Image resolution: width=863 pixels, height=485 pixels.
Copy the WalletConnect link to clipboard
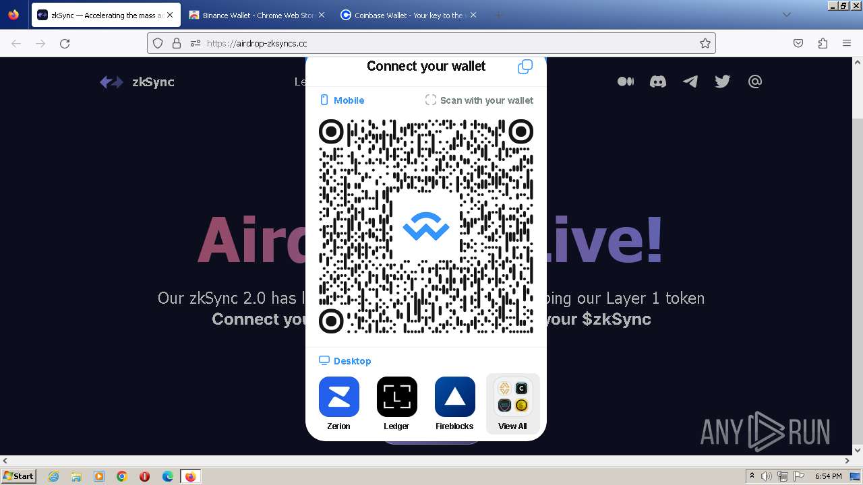click(525, 67)
